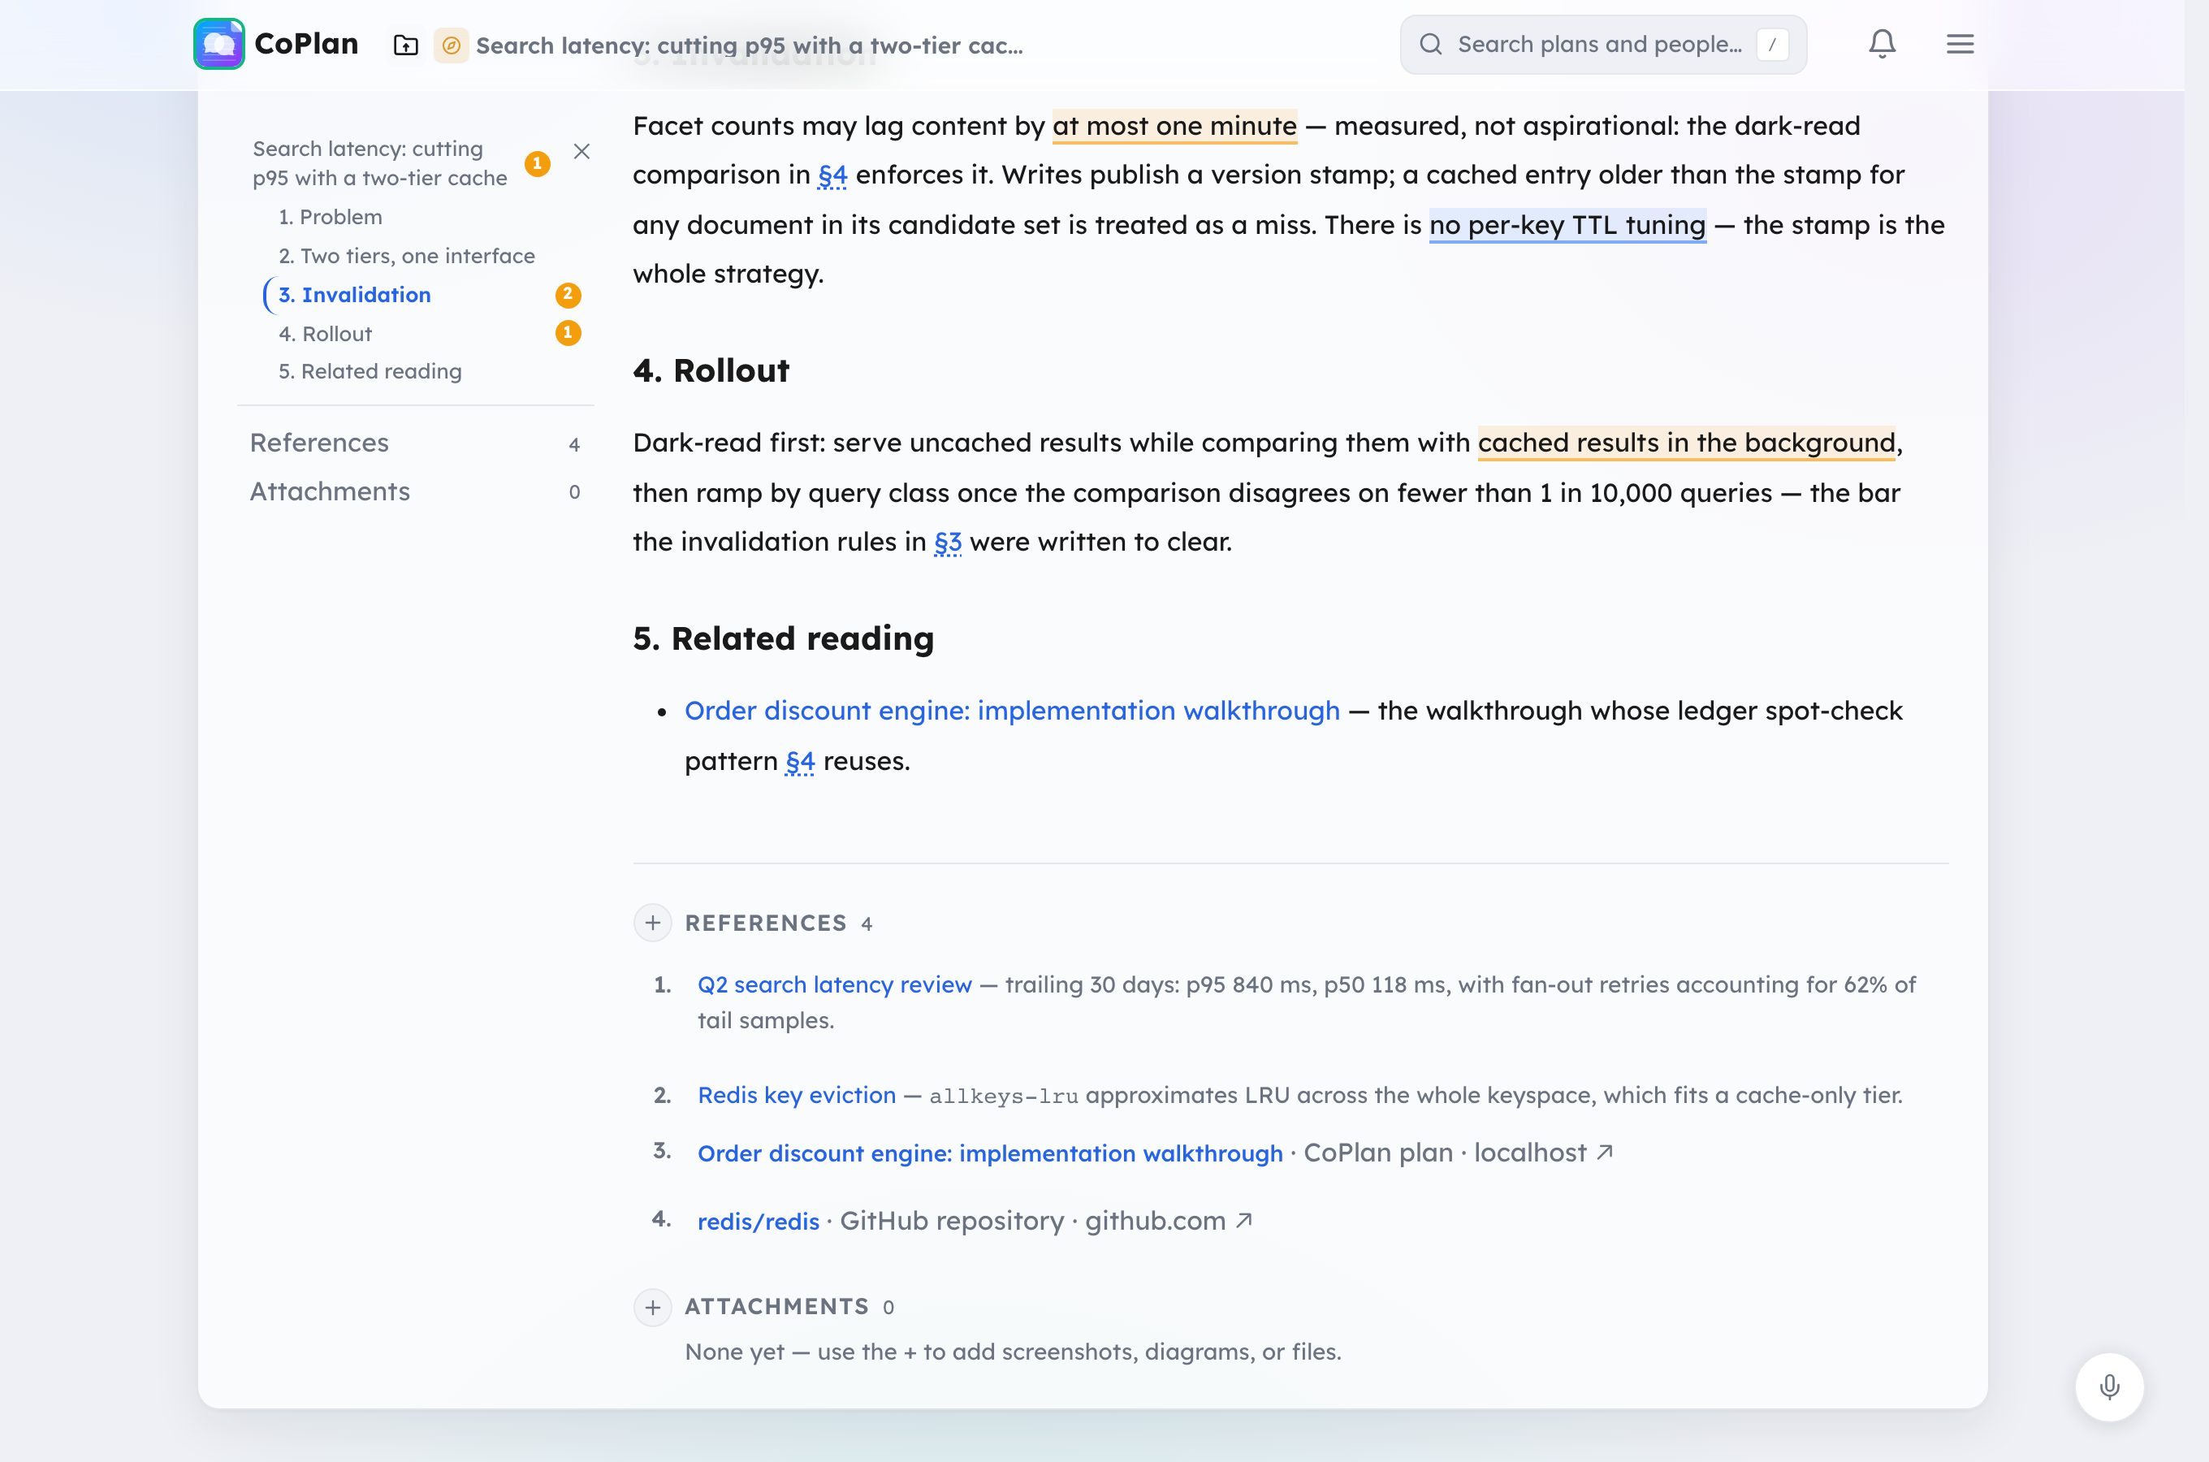
Task: Focus the Search plans and people field
Action: (x=1603, y=44)
